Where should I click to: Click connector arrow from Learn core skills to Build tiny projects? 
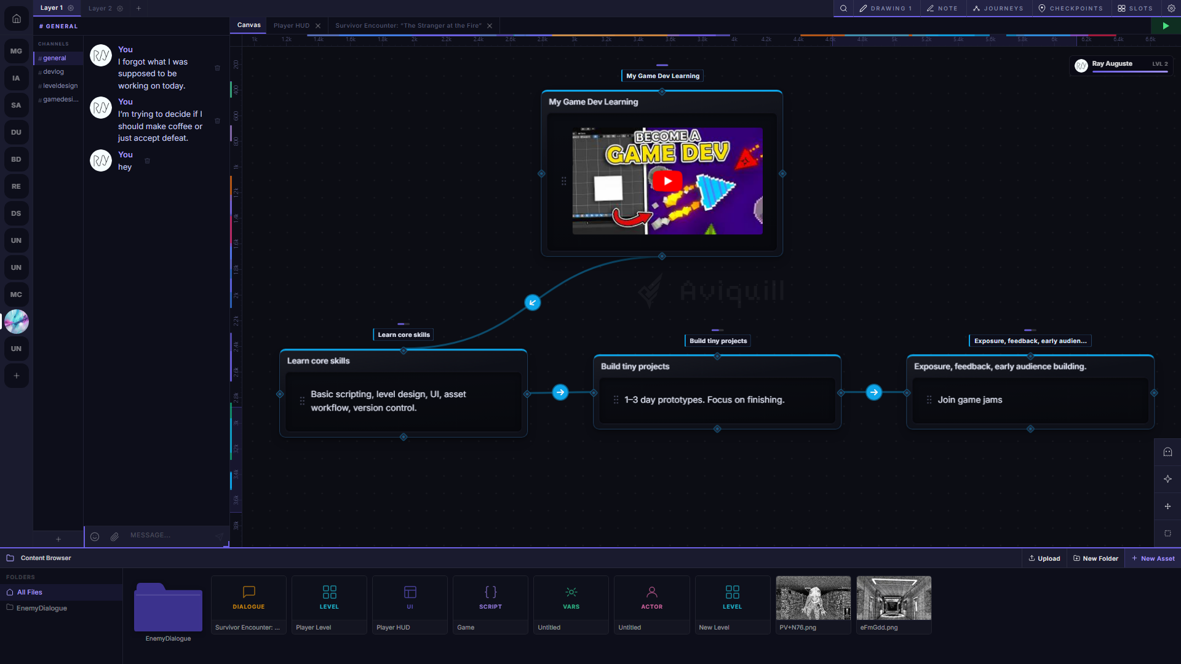[560, 392]
